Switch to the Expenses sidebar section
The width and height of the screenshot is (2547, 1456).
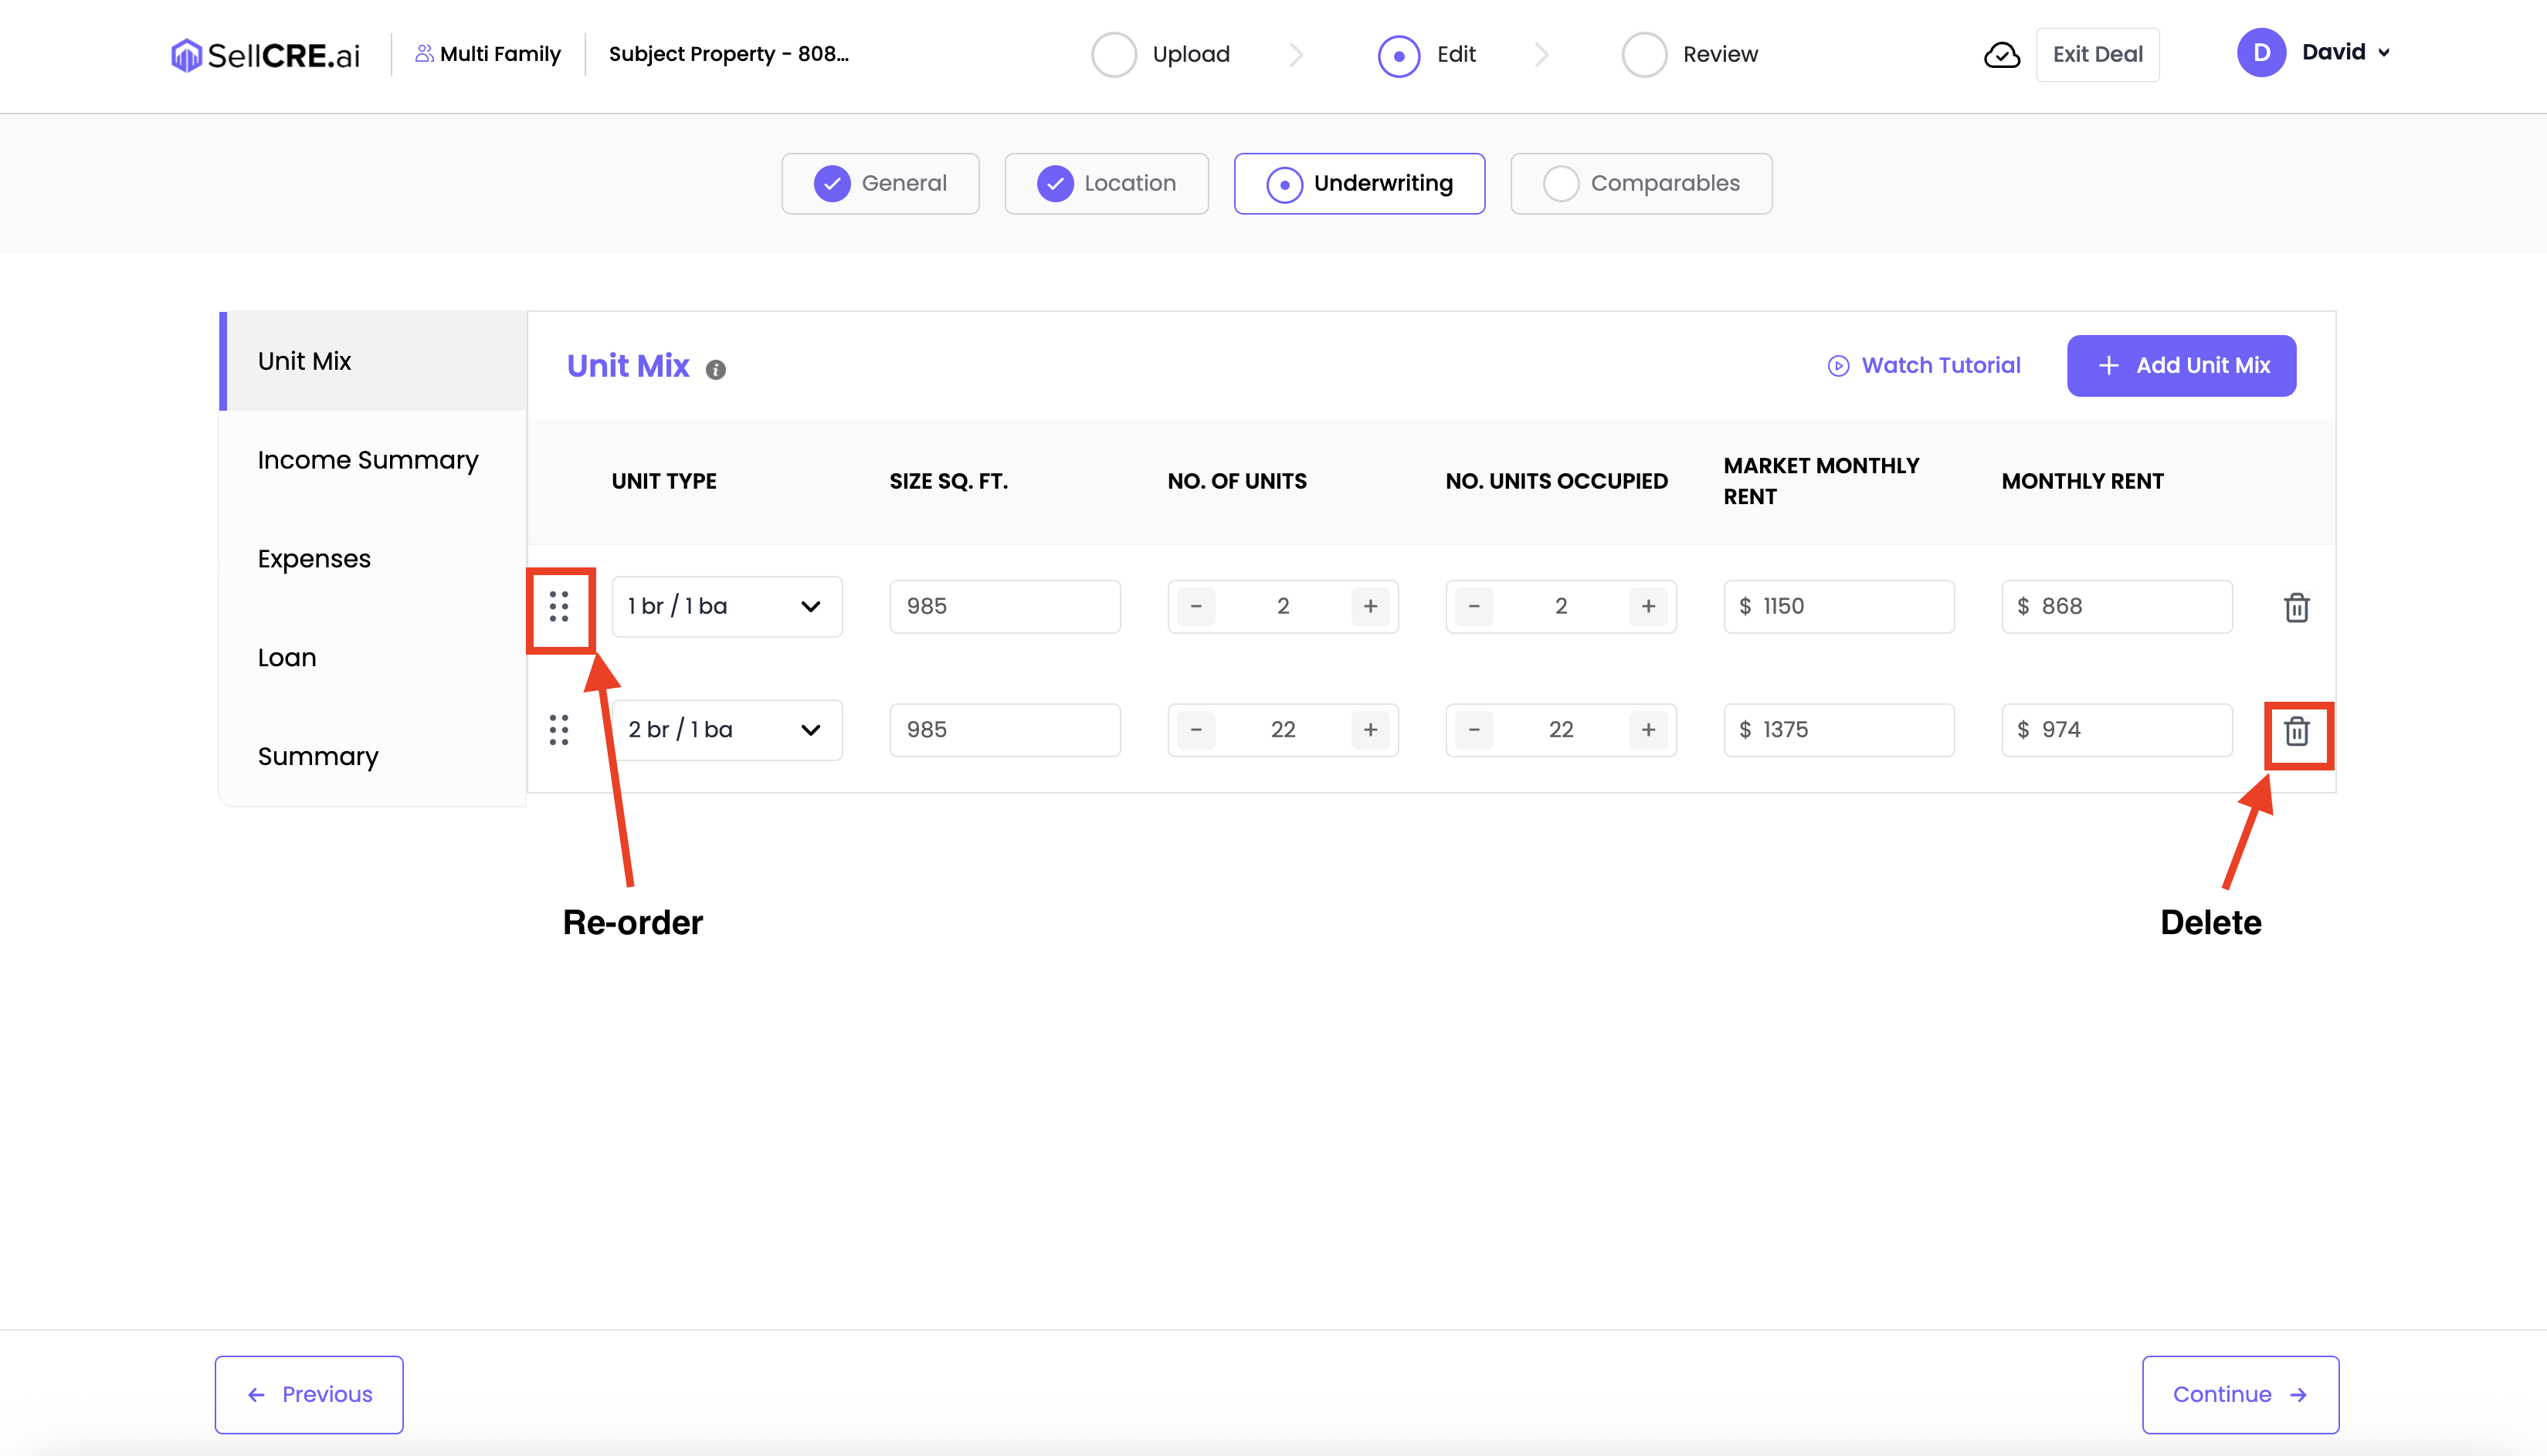[314, 559]
